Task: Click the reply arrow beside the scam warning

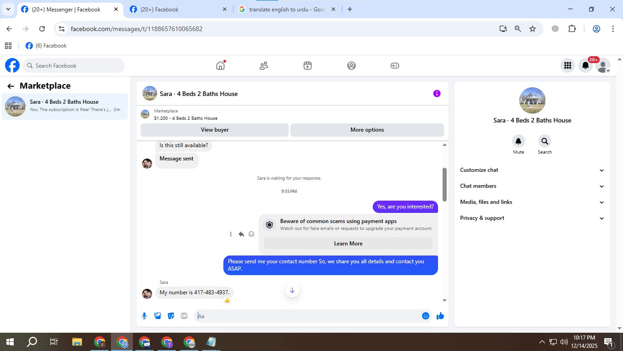Action: 241,234
